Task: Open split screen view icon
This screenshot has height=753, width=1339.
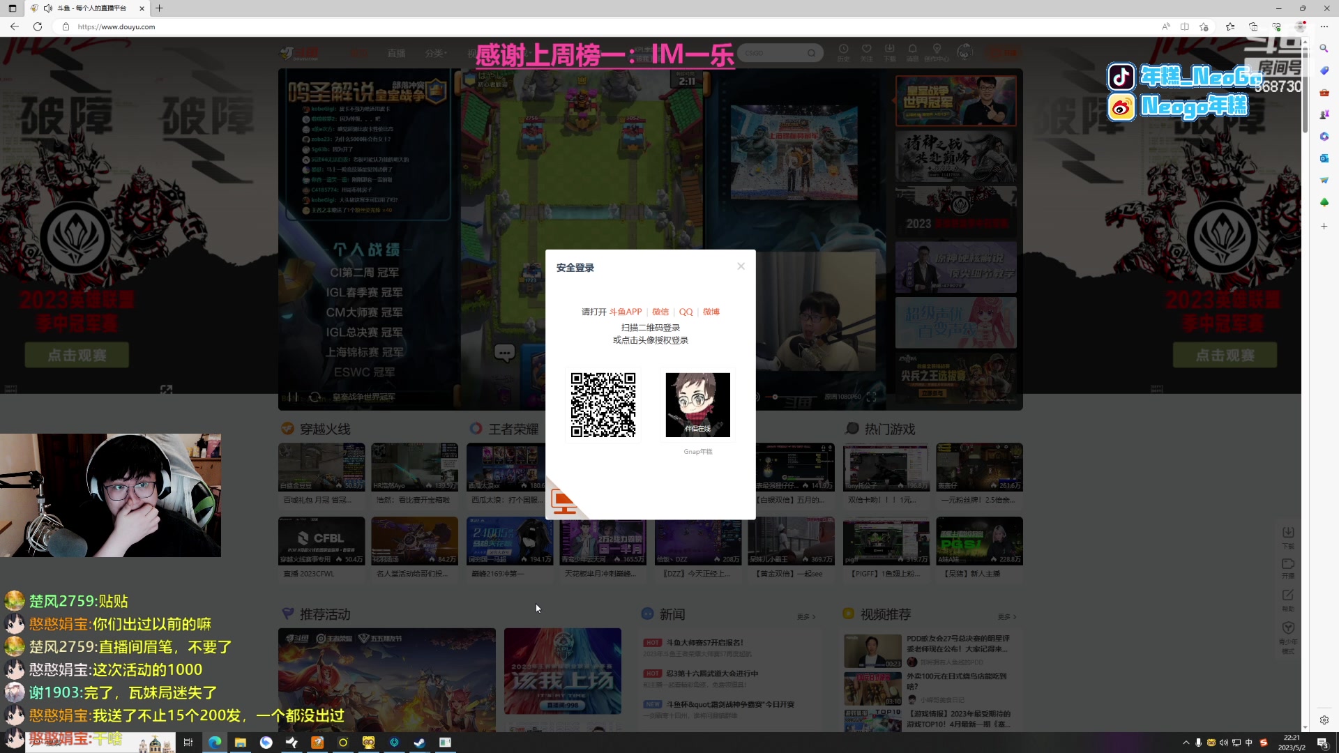Action: point(1184,26)
